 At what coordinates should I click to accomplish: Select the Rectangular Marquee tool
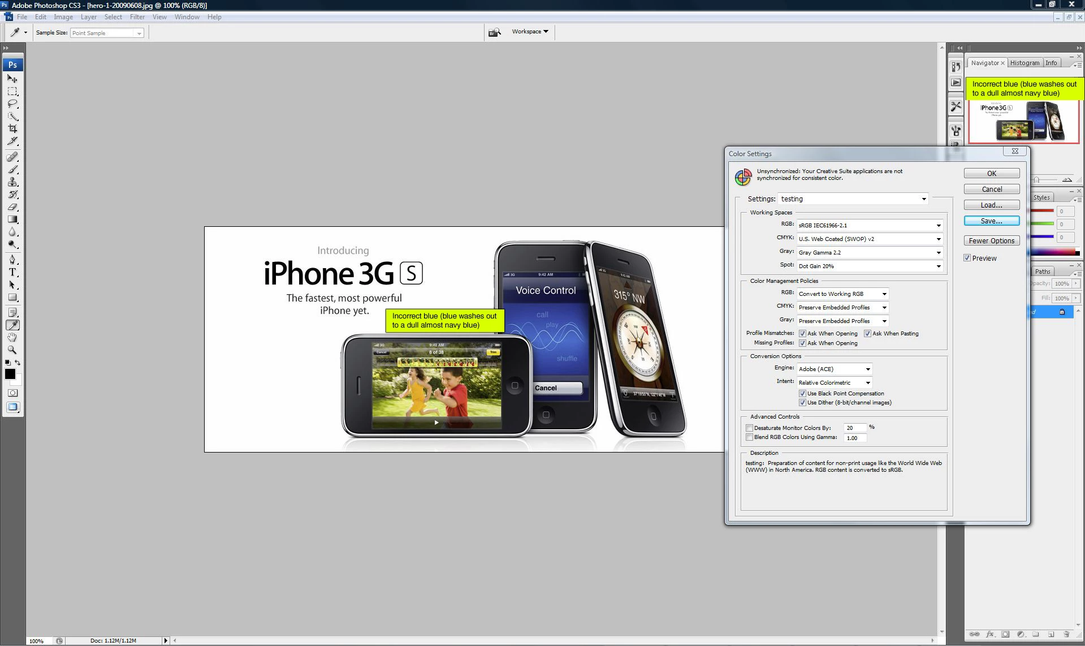point(12,91)
